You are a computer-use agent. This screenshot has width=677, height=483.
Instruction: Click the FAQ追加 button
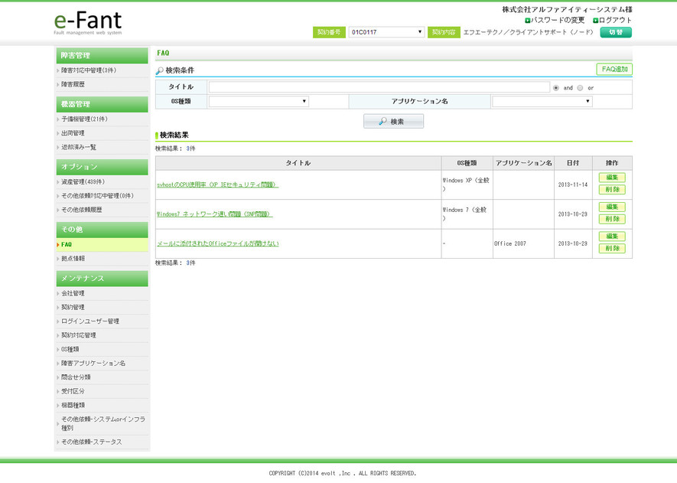click(x=614, y=69)
